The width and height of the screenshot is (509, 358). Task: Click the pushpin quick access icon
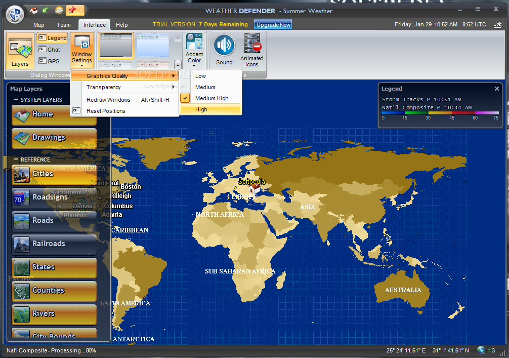coord(71,11)
